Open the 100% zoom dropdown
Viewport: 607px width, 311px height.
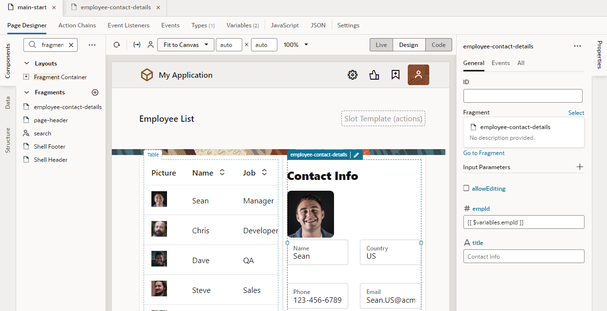[296, 45]
